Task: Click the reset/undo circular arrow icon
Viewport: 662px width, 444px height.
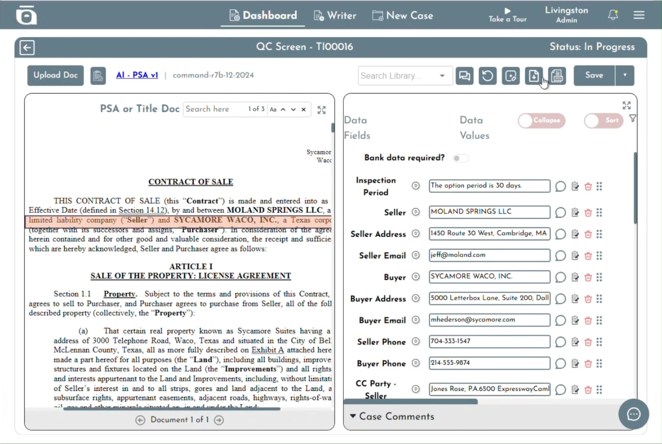Action: click(487, 76)
